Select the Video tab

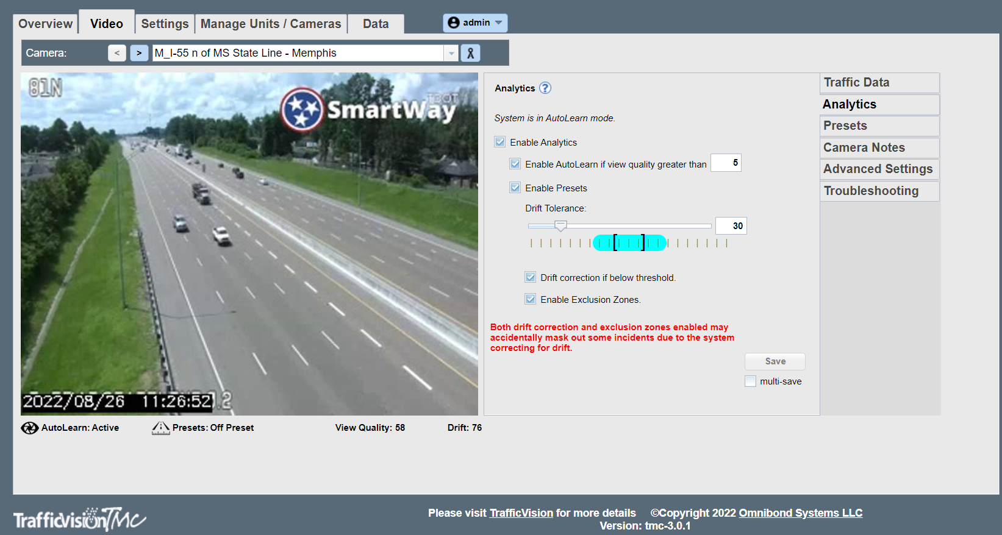(x=107, y=23)
